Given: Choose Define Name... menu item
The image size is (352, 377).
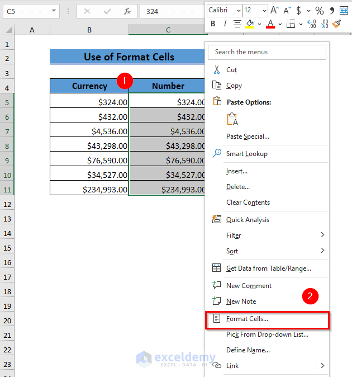Looking at the screenshot, I should pyautogui.click(x=267, y=350).
